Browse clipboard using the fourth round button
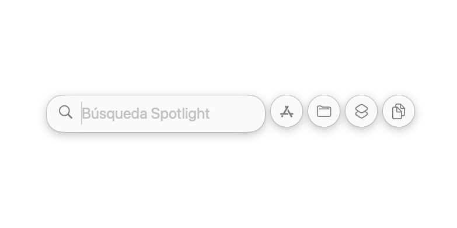457x228 pixels. [399, 111]
